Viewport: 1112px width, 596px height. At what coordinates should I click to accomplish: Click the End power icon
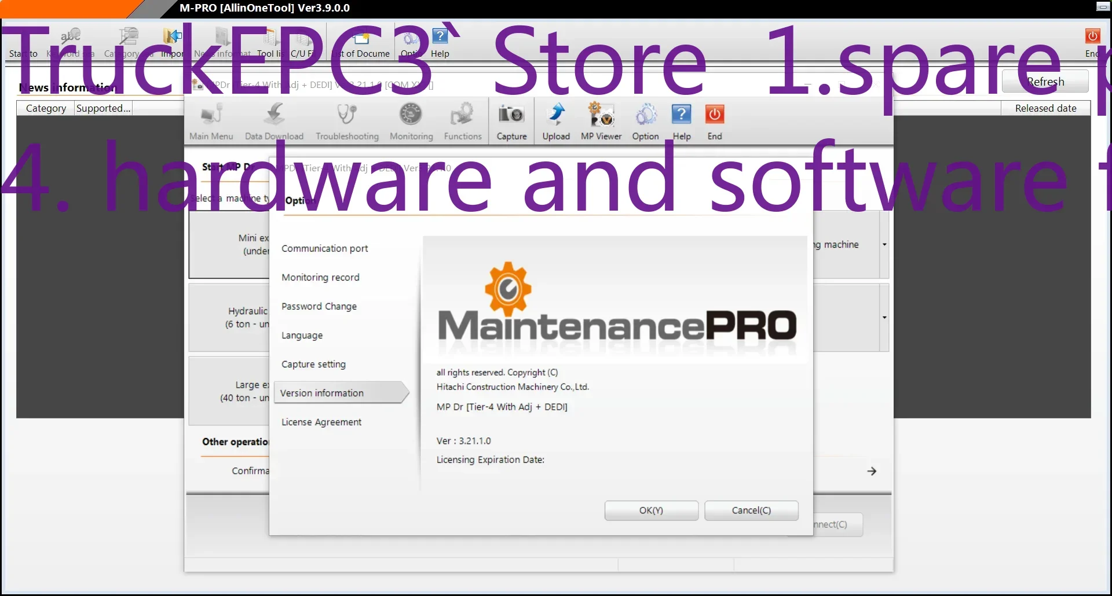point(714,120)
